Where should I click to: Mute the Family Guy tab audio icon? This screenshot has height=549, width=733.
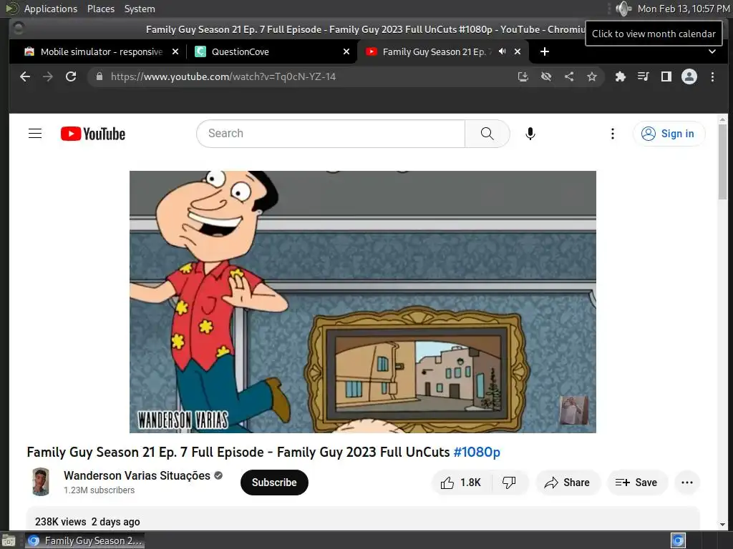click(502, 51)
